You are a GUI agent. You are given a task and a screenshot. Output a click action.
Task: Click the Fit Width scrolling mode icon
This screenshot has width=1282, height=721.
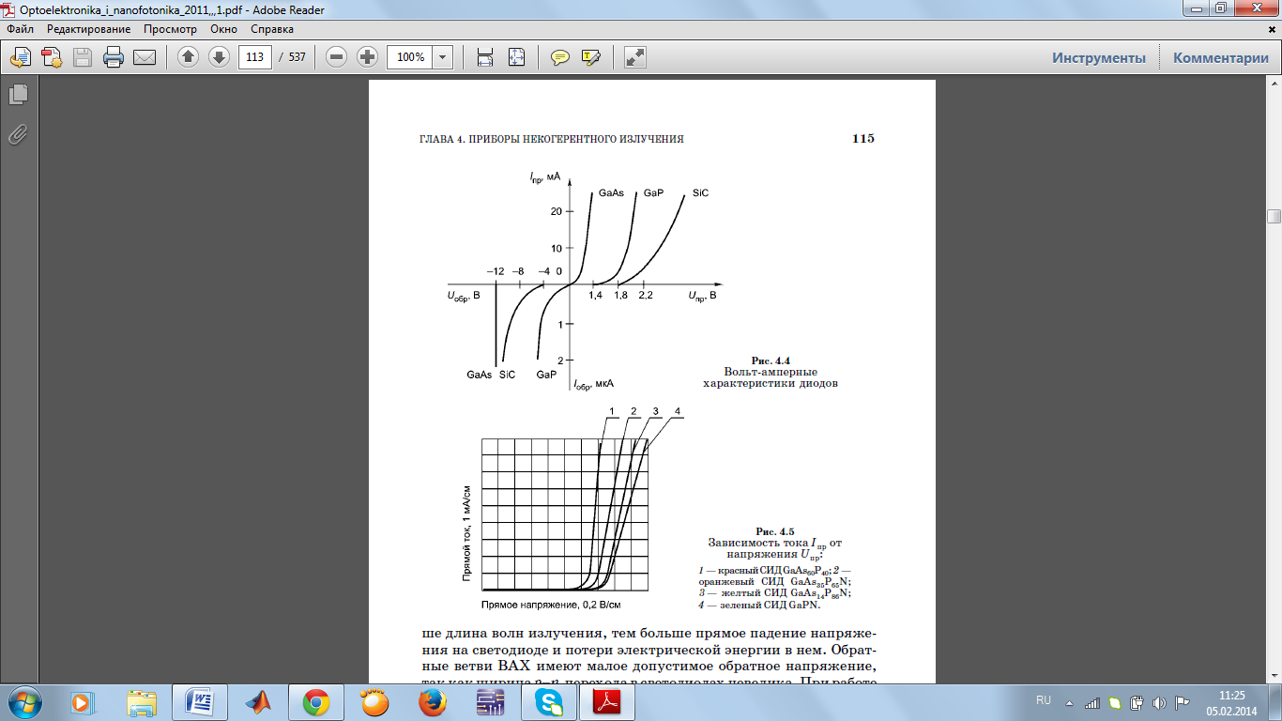[x=485, y=57]
